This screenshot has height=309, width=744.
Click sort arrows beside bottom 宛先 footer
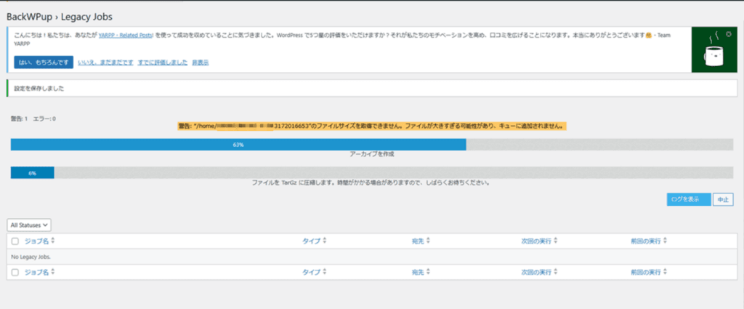point(429,273)
